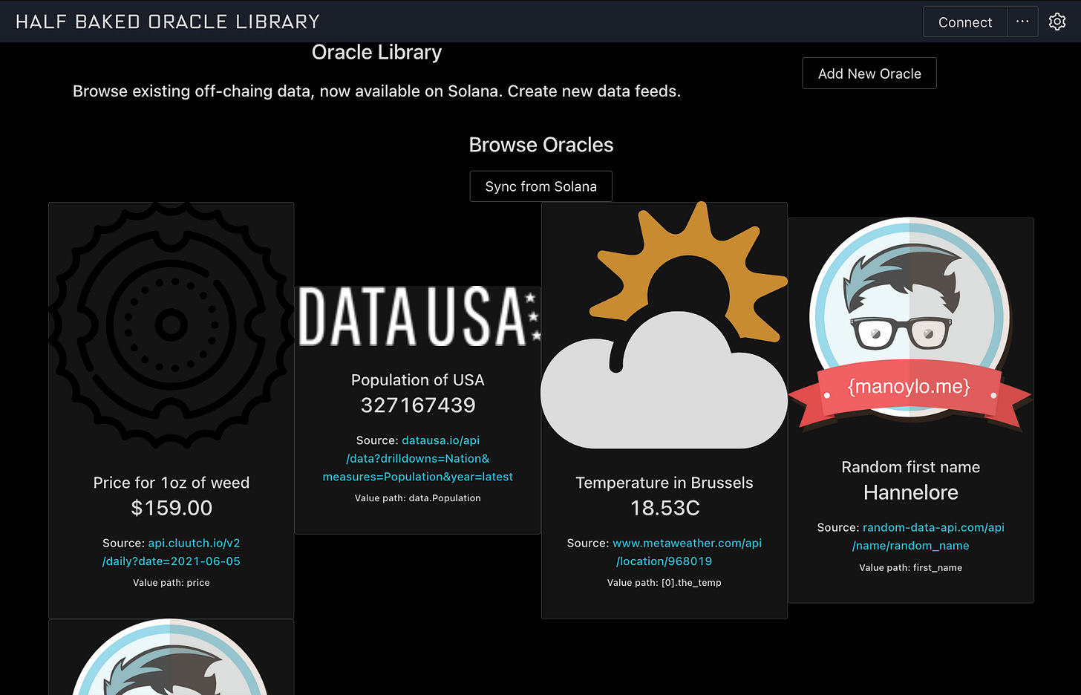Click the manoylo.me avatar on Random first name card
The image size is (1081, 695).
[x=910, y=325]
